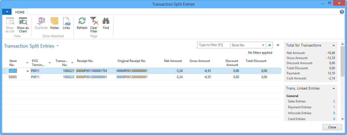Image resolution: width=347 pixels, height=135 pixels.
Task: Apply filter with the arrow button
Action: (269, 45)
